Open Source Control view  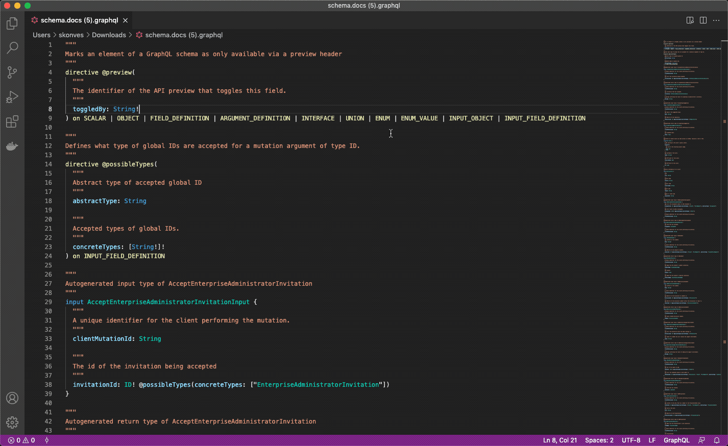(12, 72)
